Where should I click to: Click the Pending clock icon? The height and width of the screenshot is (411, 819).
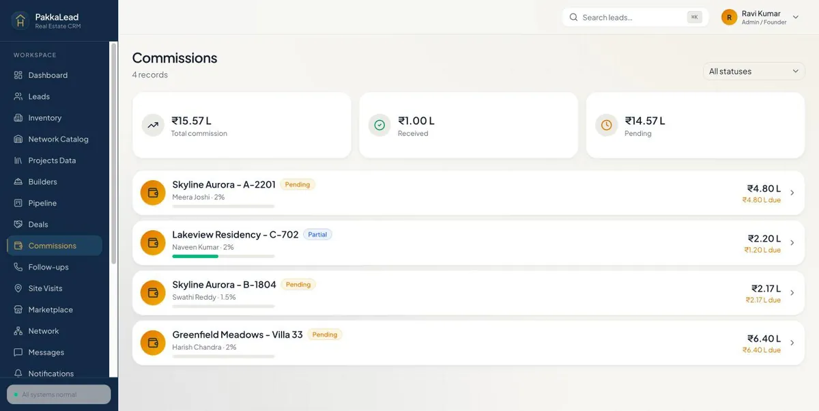606,125
